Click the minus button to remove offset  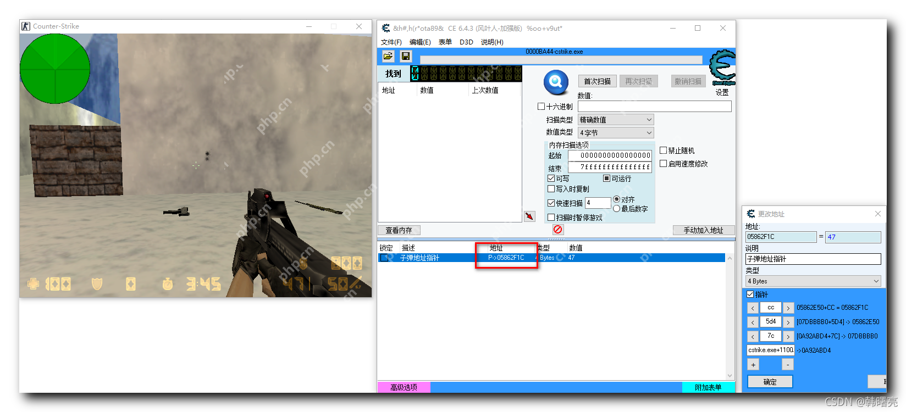[x=788, y=364]
